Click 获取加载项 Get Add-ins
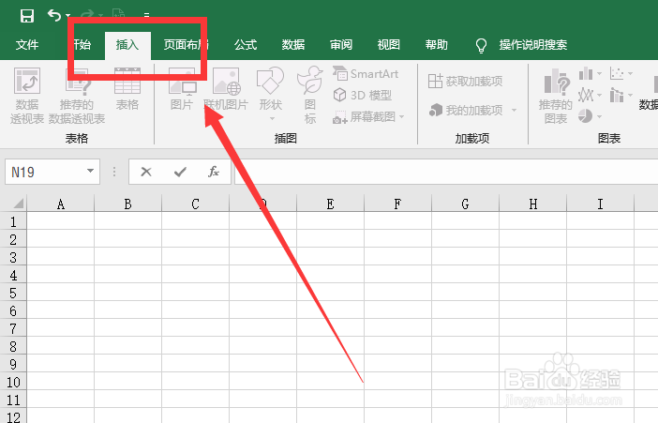This screenshot has height=423, width=658. tap(466, 81)
